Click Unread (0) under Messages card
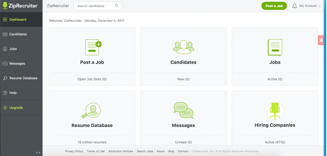The image size is (327, 156). click(x=184, y=142)
